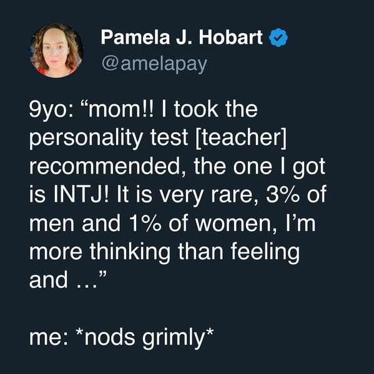Viewport: 374px width, 374px height.
Task: Click the word "grimly*" in the last line
Action: click(178, 338)
